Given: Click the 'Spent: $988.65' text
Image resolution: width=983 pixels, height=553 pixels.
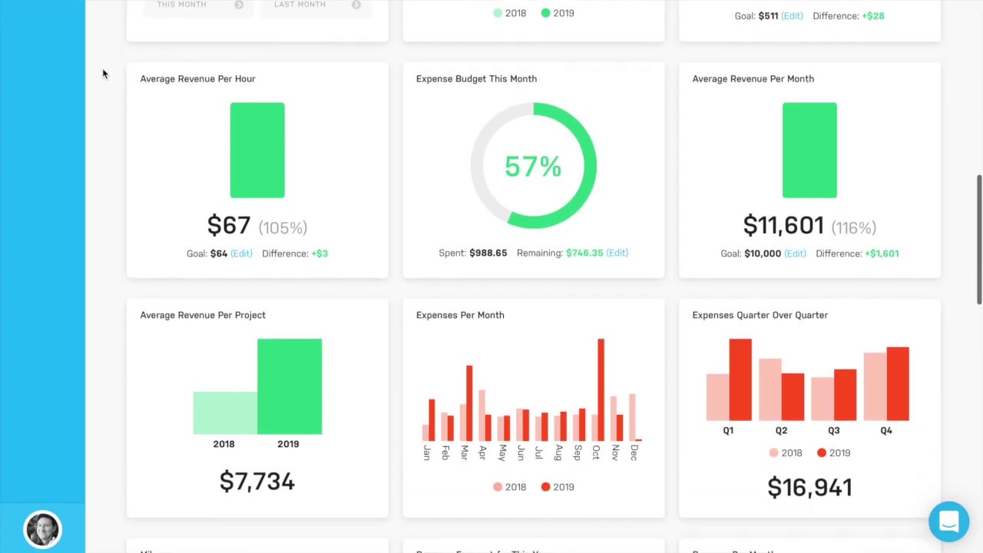Looking at the screenshot, I should (x=473, y=253).
